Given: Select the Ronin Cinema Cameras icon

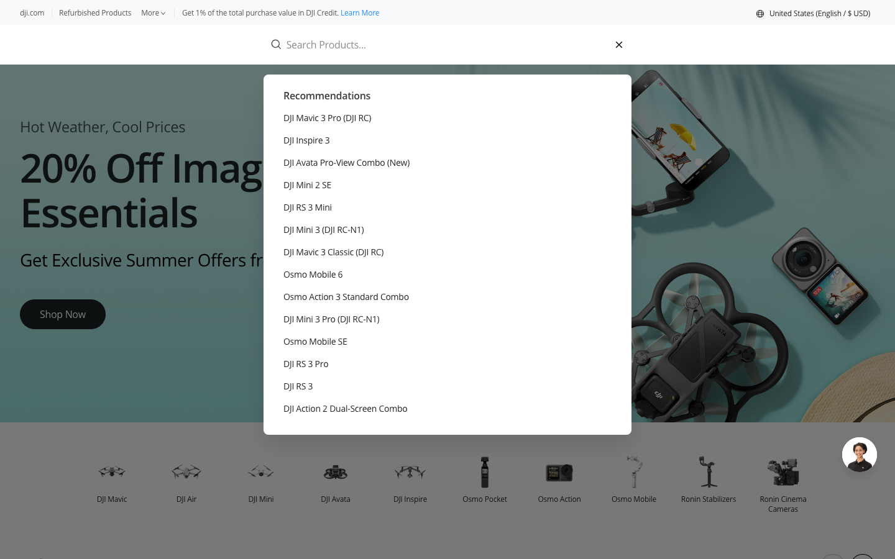Looking at the screenshot, I should [x=783, y=472].
